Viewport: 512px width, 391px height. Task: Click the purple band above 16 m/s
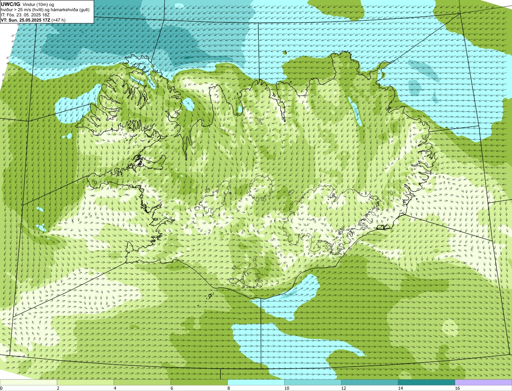pyautogui.click(x=484, y=382)
